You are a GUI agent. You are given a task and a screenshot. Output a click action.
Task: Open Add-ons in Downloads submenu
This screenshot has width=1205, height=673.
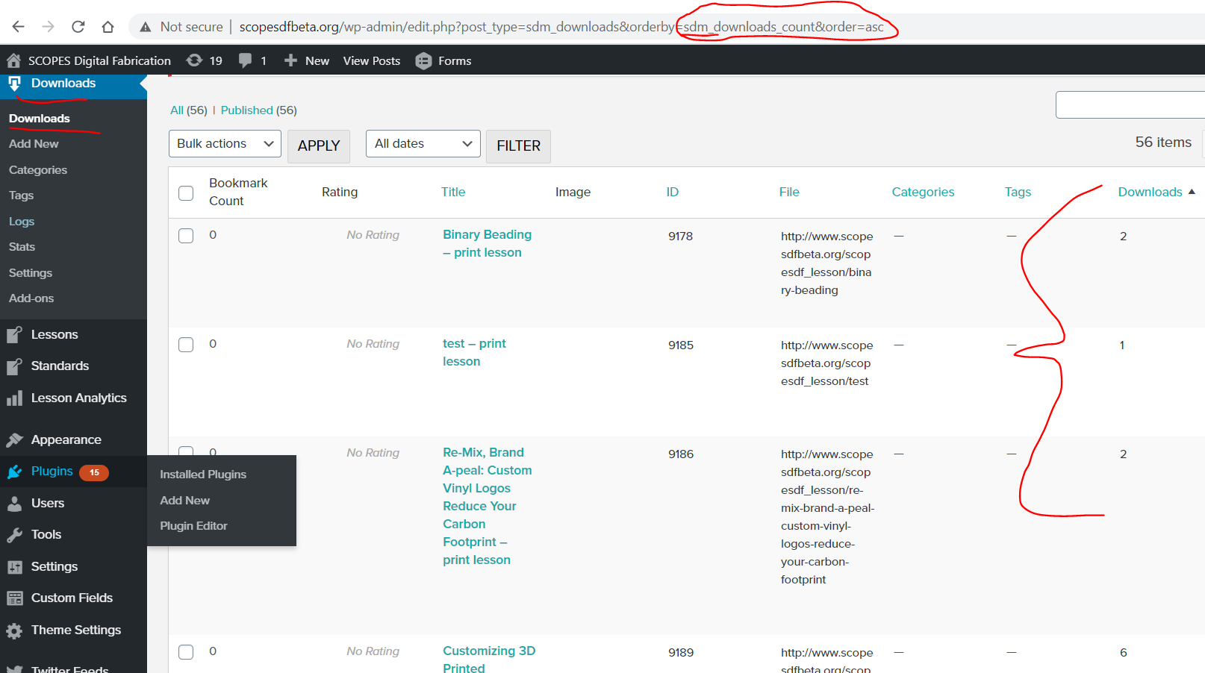click(31, 298)
